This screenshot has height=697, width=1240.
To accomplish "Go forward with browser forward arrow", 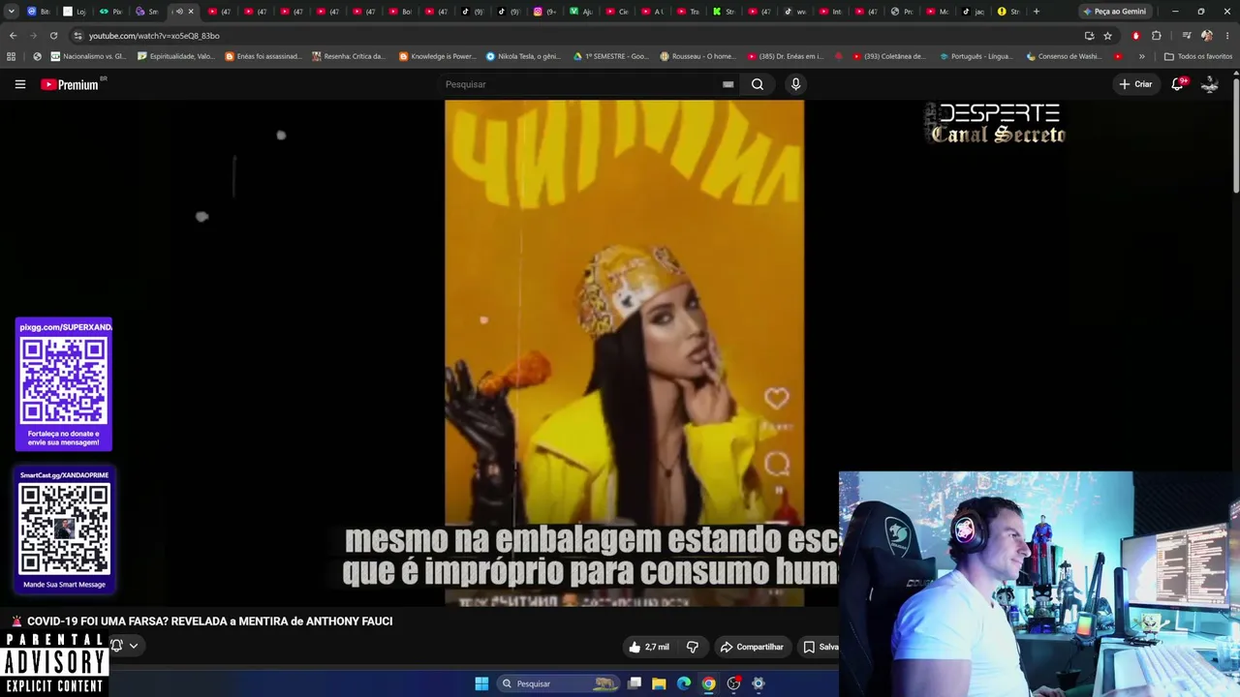I will pos(33,36).
